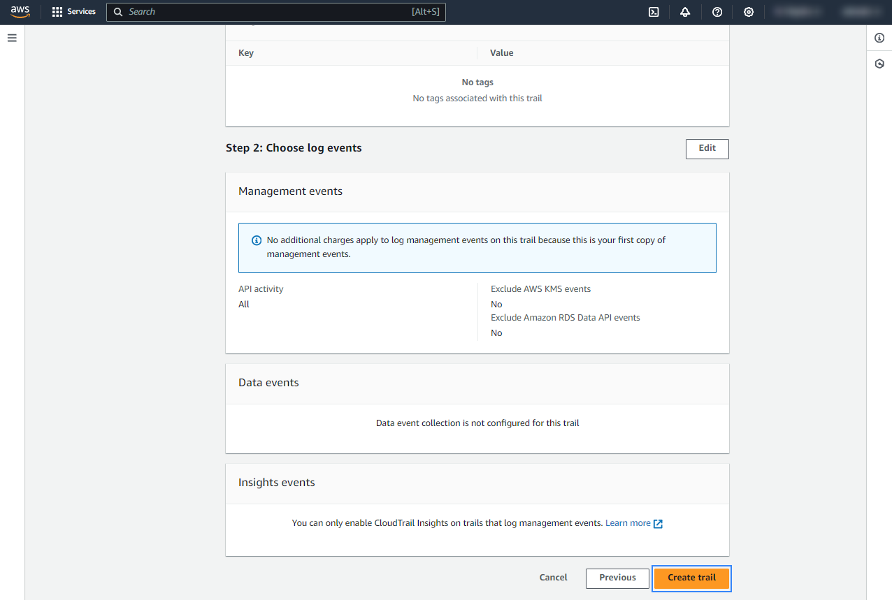This screenshot has width=892, height=600.
Task: Open the Services grid menu
Action: click(x=73, y=12)
